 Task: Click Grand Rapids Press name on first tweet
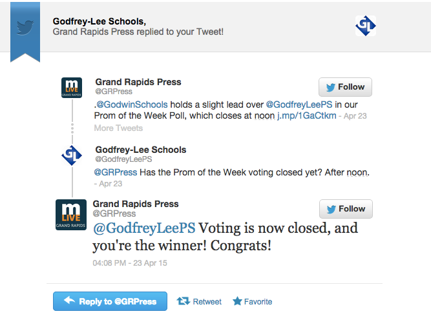138,82
